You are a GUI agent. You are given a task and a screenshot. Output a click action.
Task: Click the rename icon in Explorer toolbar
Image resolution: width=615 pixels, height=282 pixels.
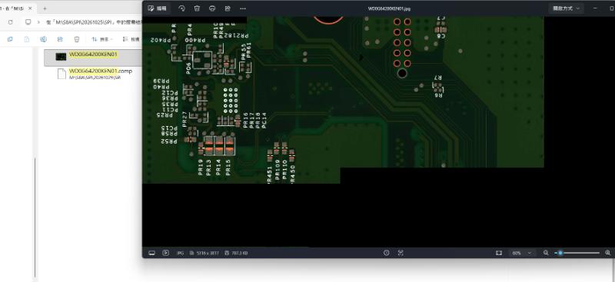tap(43, 39)
